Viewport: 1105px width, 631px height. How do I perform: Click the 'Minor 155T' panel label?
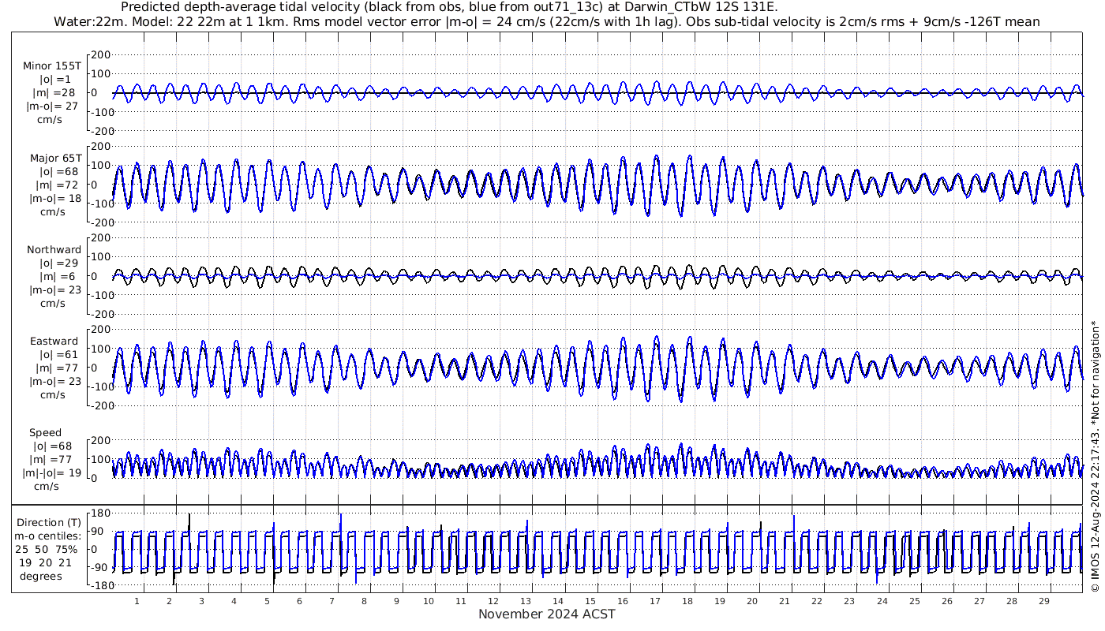pyautogui.click(x=52, y=66)
